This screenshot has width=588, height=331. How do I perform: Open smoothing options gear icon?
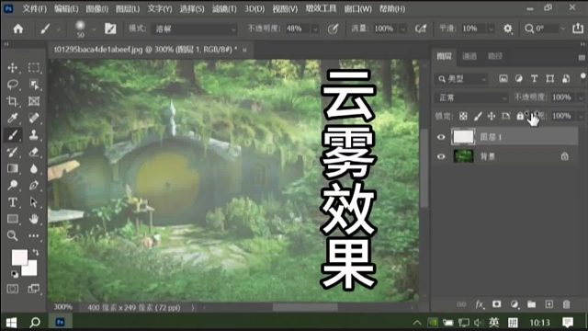click(x=507, y=29)
